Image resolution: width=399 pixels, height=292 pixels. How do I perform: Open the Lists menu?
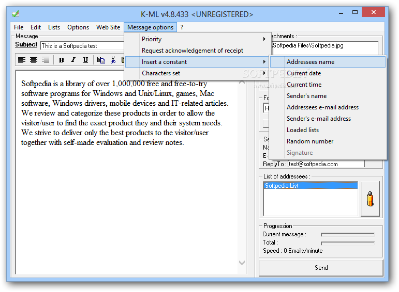pyautogui.click(x=54, y=27)
